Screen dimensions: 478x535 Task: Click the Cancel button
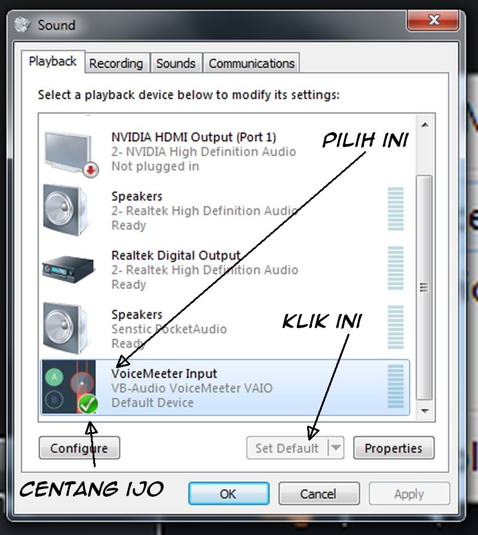tap(318, 494)
